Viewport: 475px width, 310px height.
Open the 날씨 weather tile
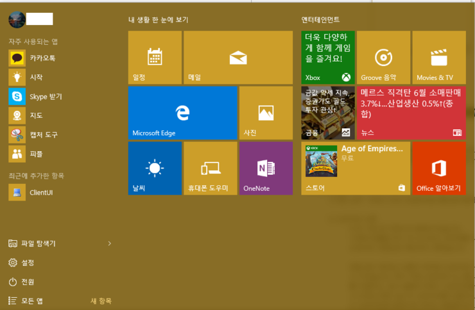pyautogui.click(x=155, y=168)
